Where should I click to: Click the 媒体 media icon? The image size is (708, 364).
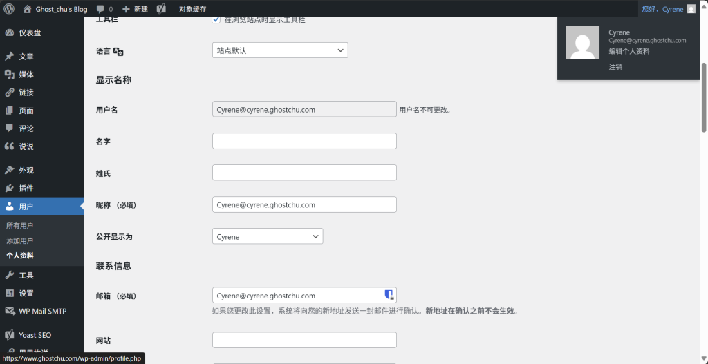click(9, 75)
